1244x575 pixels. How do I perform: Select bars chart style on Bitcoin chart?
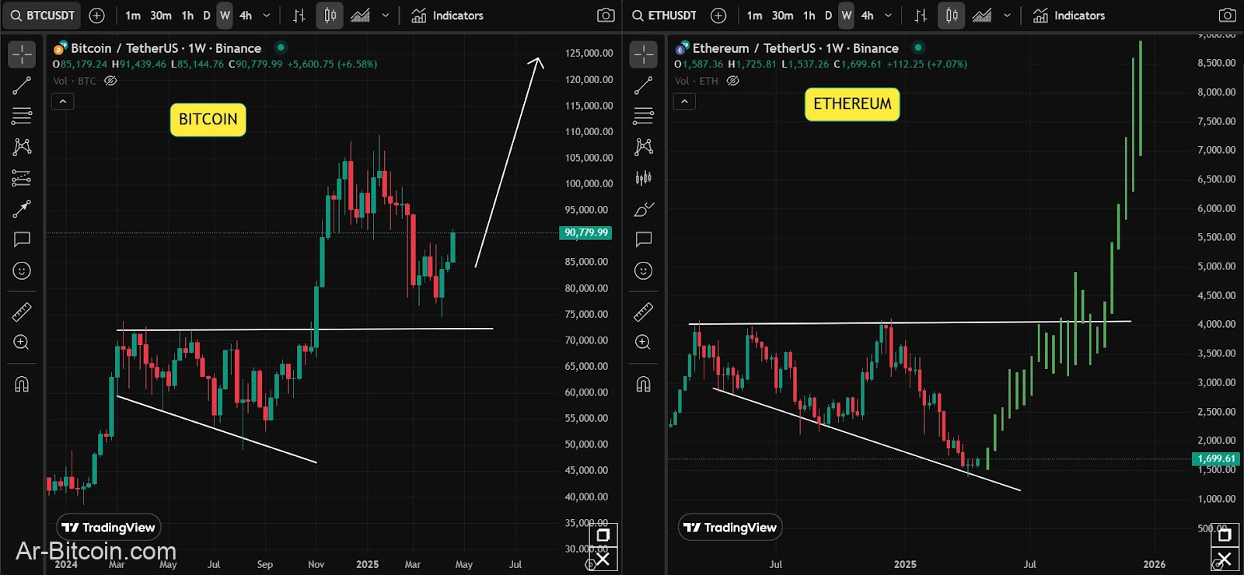[x=299, y=16]
